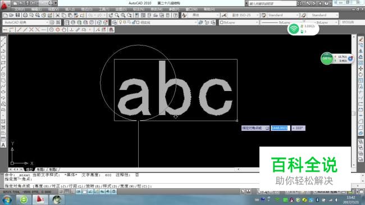Click the search binoculars button
365x205 pixels.
299,3
